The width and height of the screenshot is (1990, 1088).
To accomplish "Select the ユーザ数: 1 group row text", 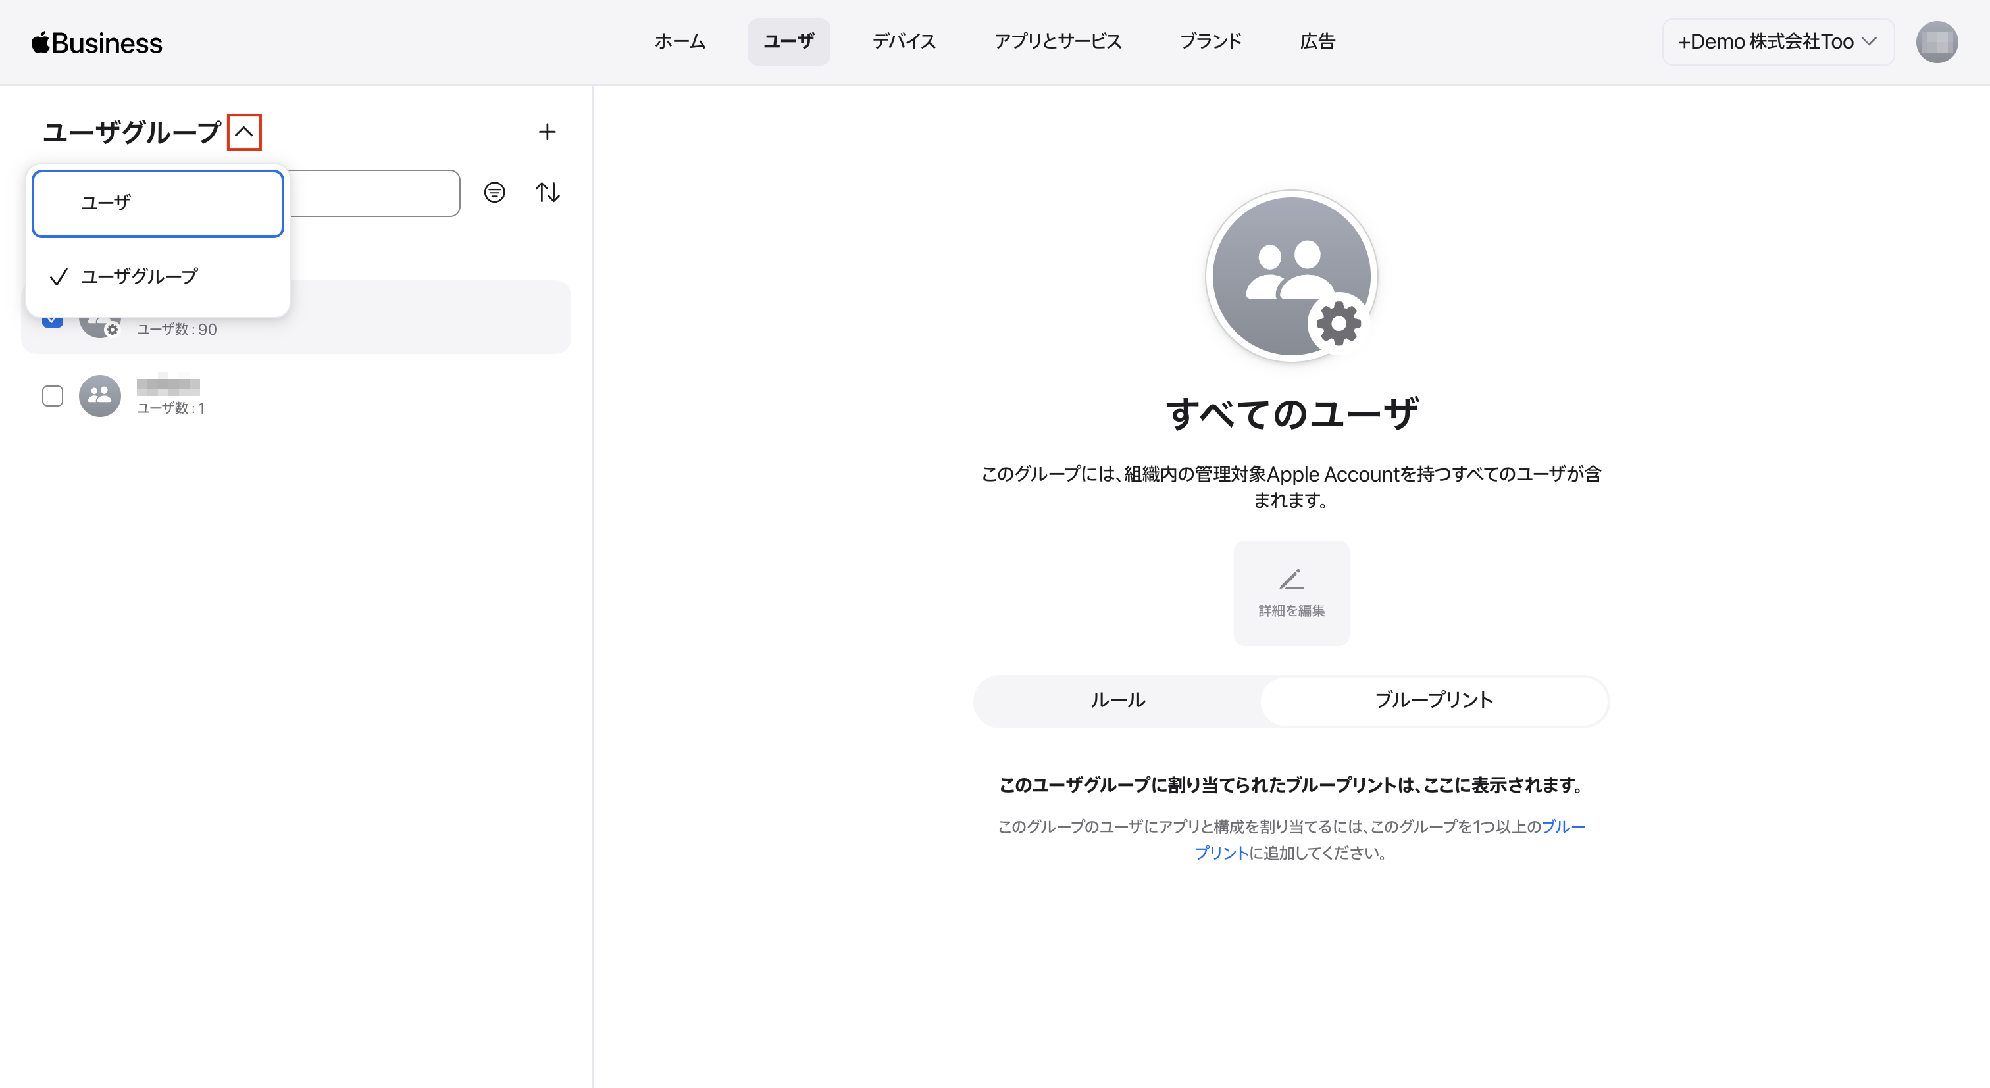I will pos(170,408).
